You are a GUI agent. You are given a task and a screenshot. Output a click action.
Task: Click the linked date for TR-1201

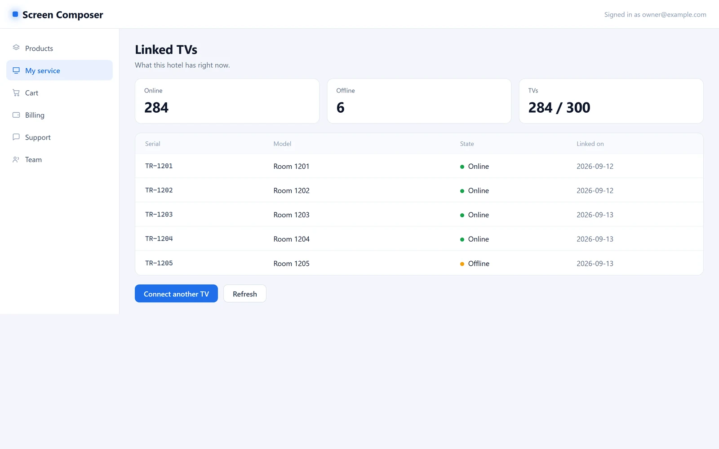(595, 166)
